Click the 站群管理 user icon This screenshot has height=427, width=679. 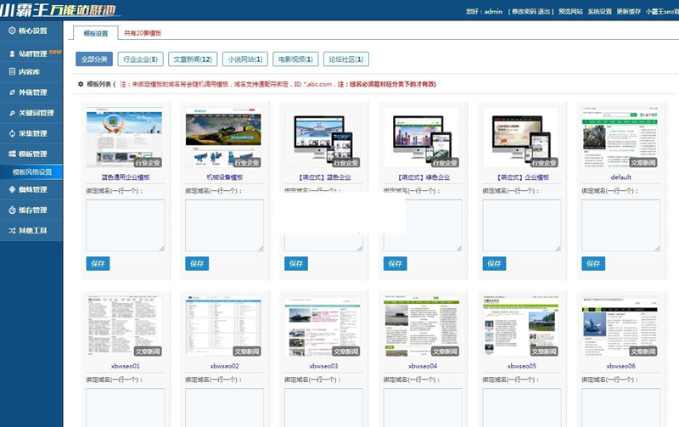tap(11, 53)
